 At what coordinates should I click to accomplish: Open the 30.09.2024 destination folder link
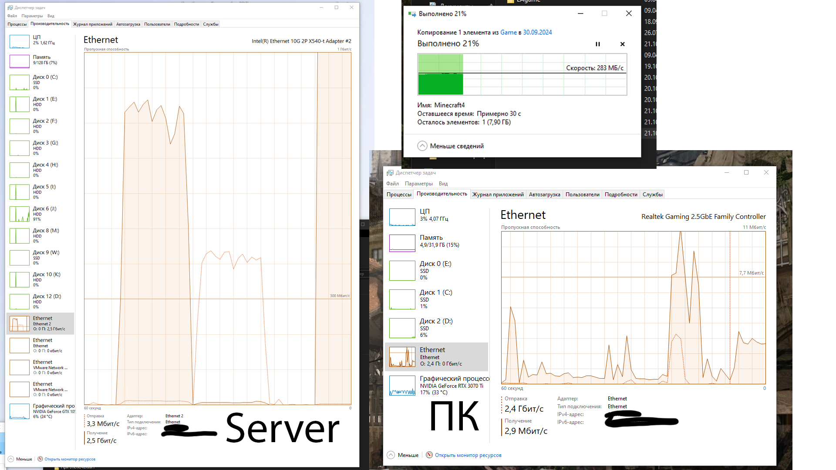coord(537,32)
